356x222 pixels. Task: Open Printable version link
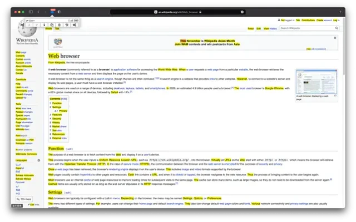point(24,143)
